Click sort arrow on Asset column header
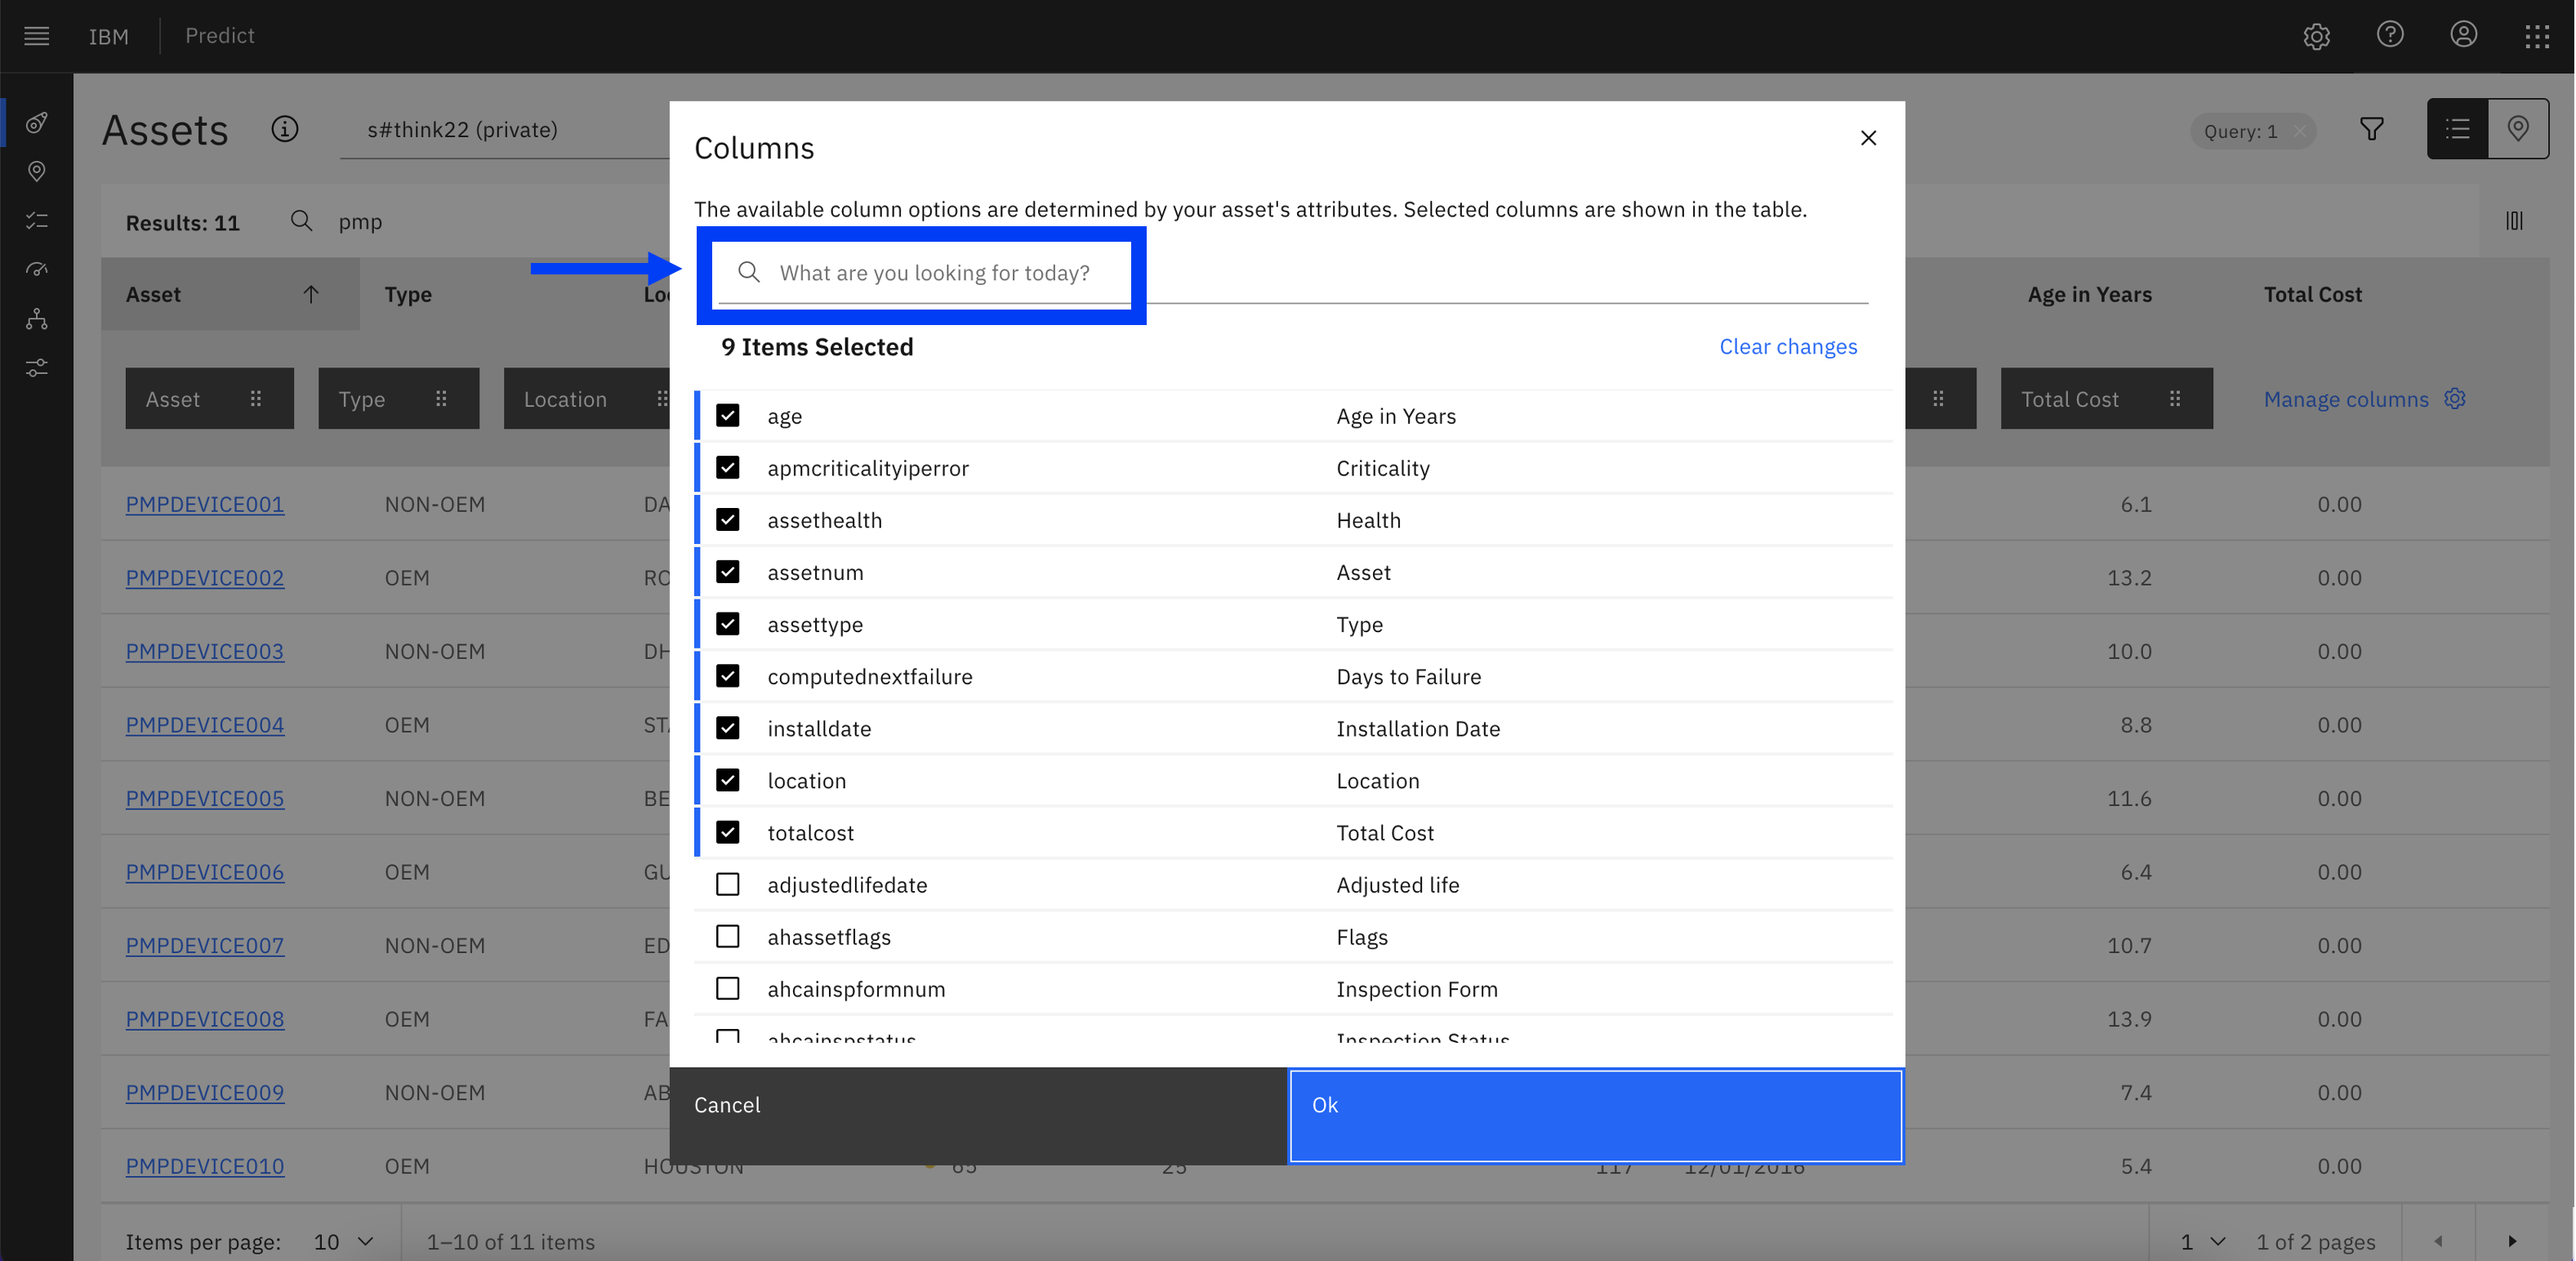Viewport: 2576px width, 1261px height. pyautogui.click(x=311, y=294)
